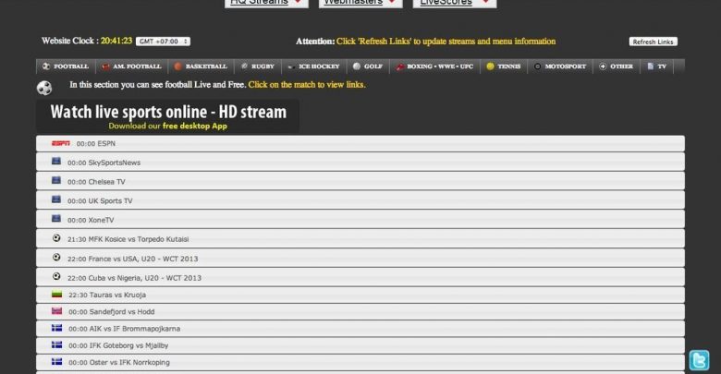This screenshot has width=721, height=374.
Task: Open 00:00 IFK Goteborg vs Mjallby match
Action: tap(360, 345)
